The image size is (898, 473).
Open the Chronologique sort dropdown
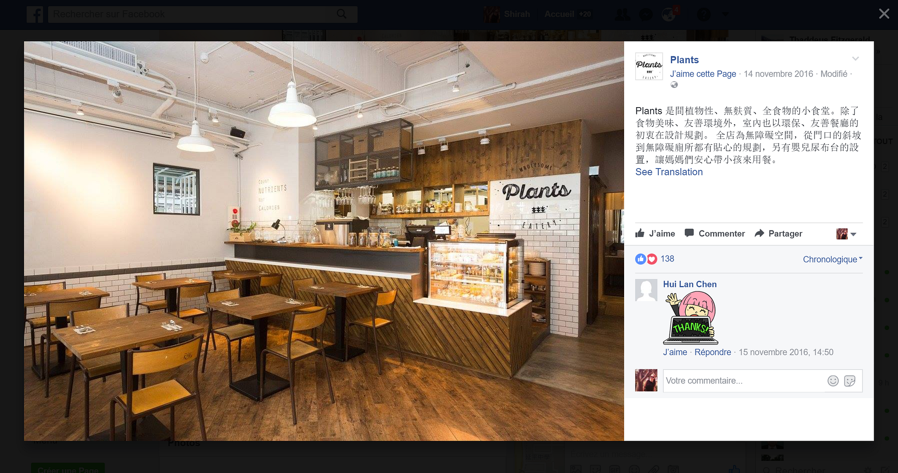pyautogui.click(x=832, y=259)
